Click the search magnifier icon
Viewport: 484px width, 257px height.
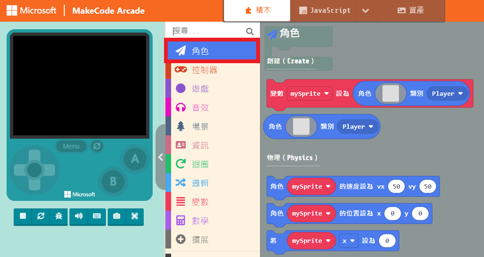pos(250,31)
